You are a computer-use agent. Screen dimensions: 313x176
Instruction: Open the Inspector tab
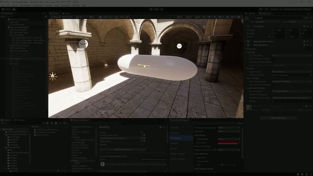(x=265, y=13)
